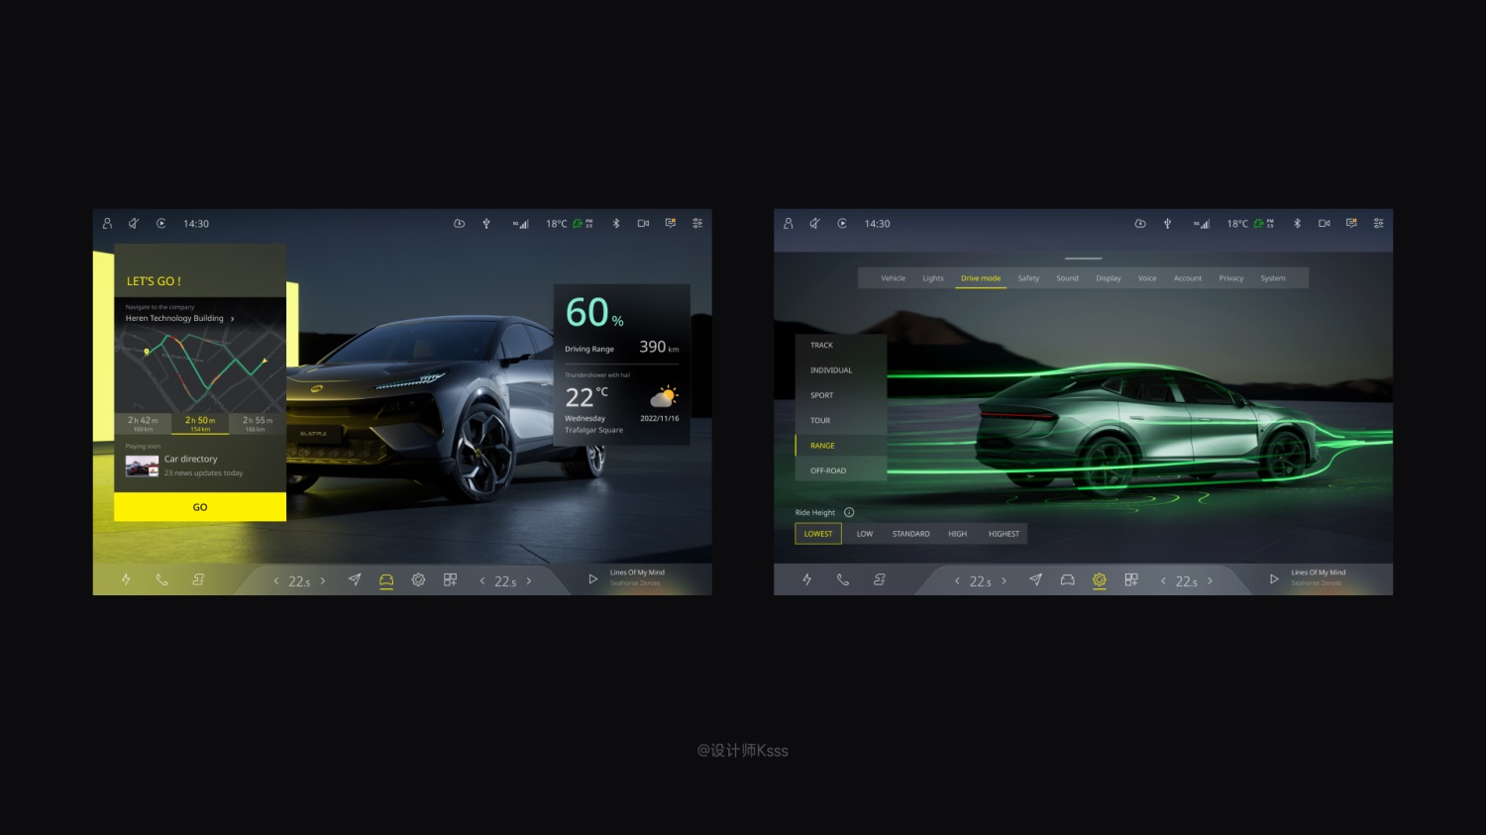Open the navigation arrow icon on the right screen
1486x835 pixels.
(1035, 580)
